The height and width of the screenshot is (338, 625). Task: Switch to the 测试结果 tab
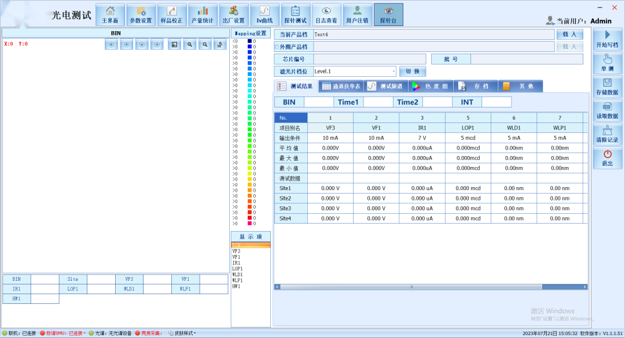[296, 86]
